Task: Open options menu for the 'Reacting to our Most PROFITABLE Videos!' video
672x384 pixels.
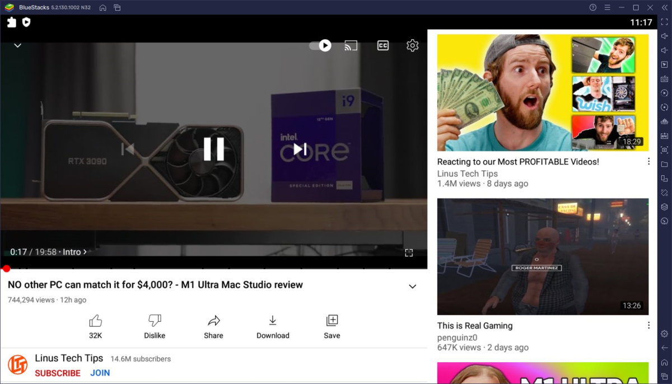Action: coord(648,162)
